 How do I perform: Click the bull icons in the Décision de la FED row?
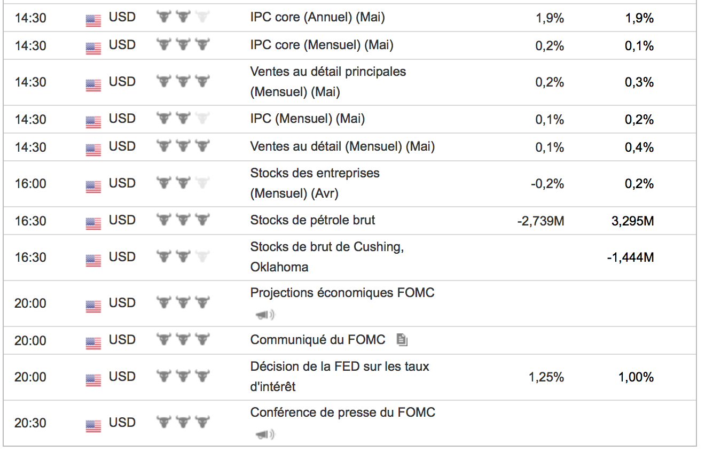click(183, 376)
